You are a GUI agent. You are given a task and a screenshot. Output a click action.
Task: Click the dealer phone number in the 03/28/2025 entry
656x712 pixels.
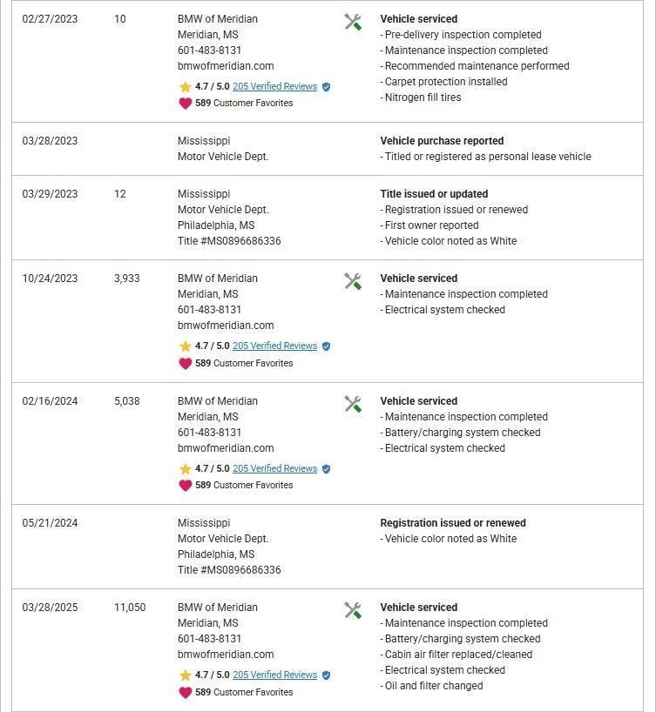point(209,639)
